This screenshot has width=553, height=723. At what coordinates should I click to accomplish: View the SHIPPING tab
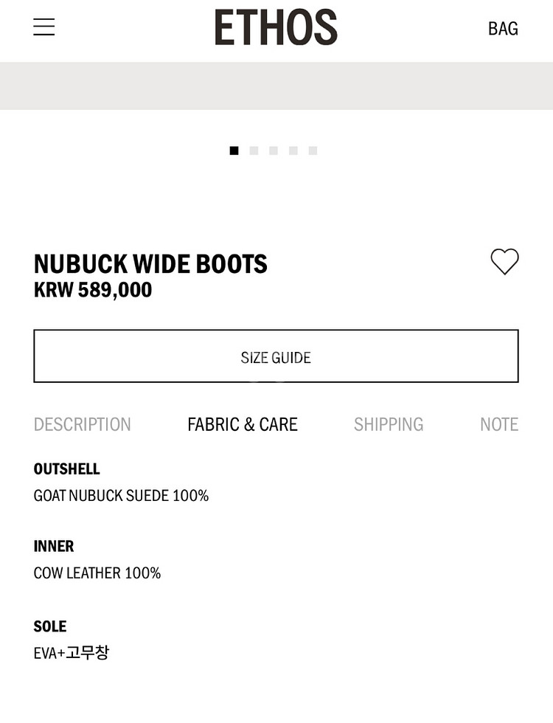[x=389, y=424]
